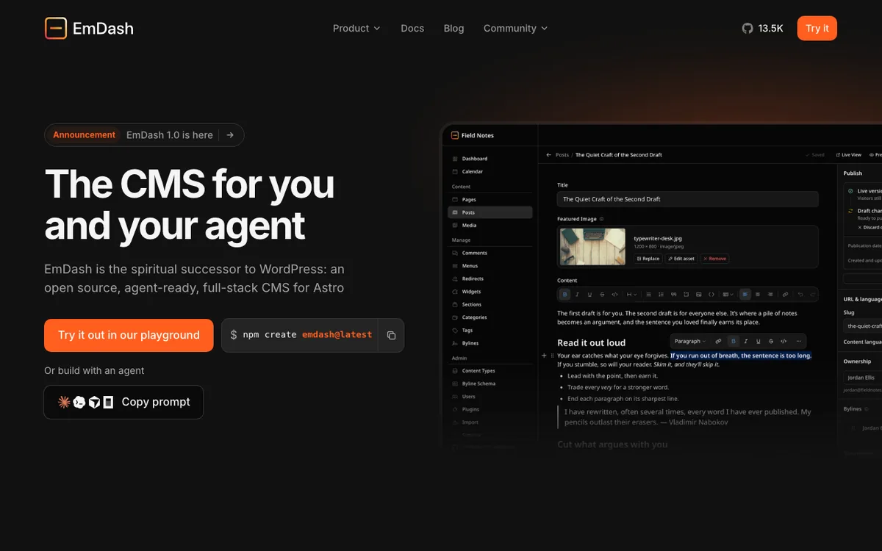
Task: Click the Slug input field
Action: 863,325
